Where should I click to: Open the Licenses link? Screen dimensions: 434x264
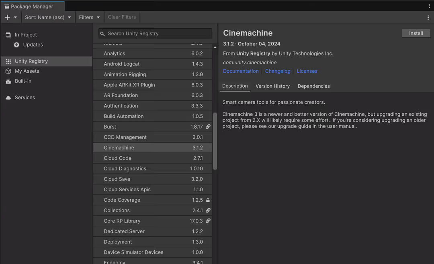point(307,71)
